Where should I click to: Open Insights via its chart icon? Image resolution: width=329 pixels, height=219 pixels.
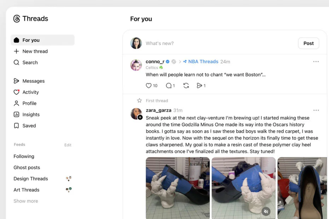(x=16, y=114)
